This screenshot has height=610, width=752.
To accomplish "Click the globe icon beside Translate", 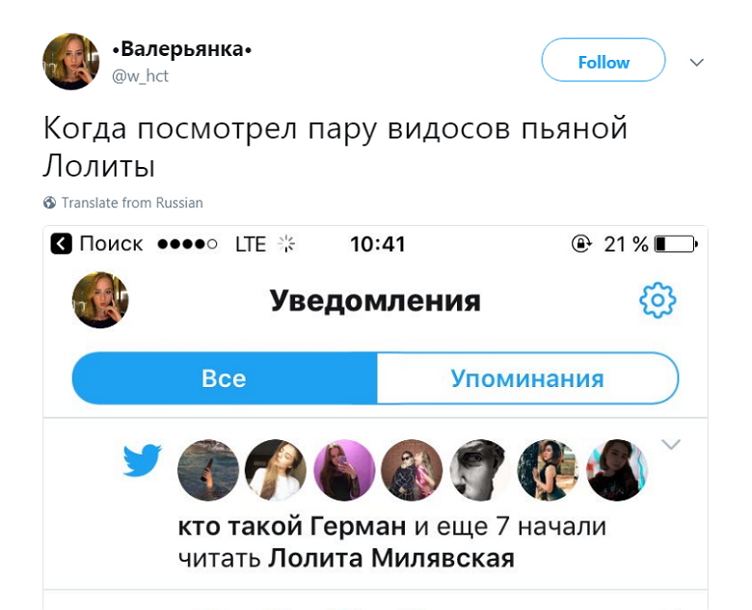I will point(50,203).
